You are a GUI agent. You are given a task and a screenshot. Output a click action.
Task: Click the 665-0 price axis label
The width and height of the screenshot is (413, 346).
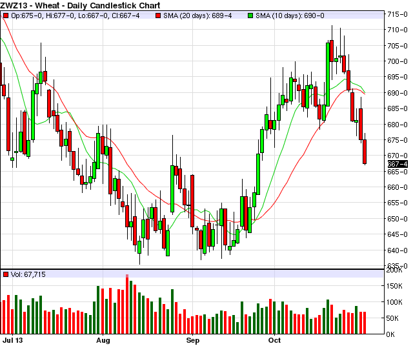[398, 172]
